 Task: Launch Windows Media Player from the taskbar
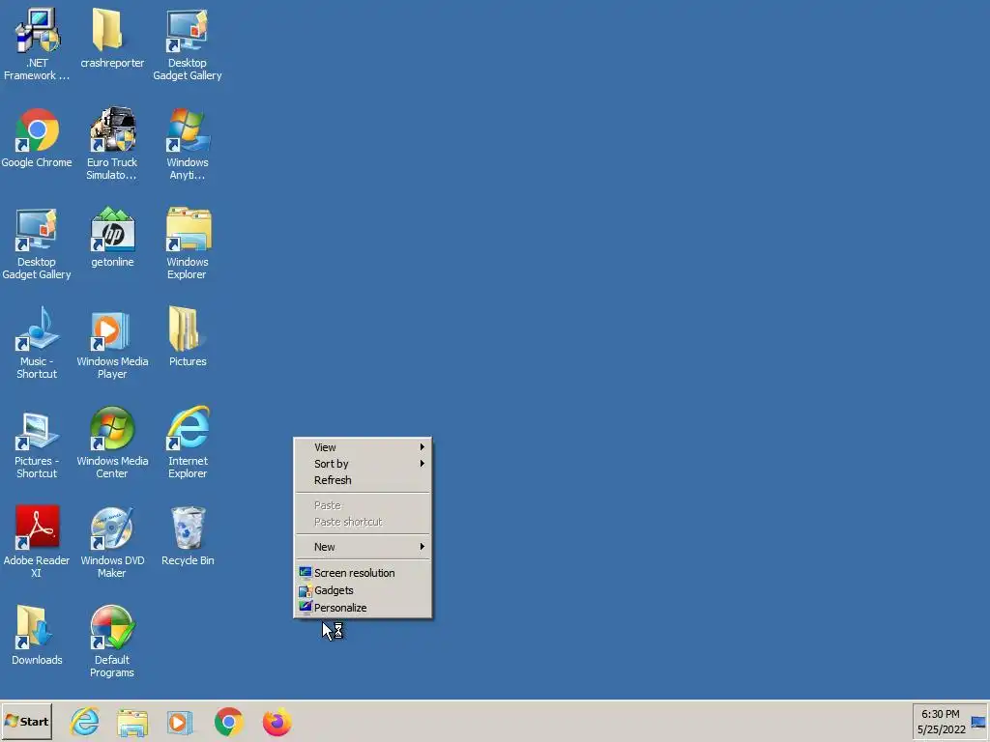click(x=179, y=723)
